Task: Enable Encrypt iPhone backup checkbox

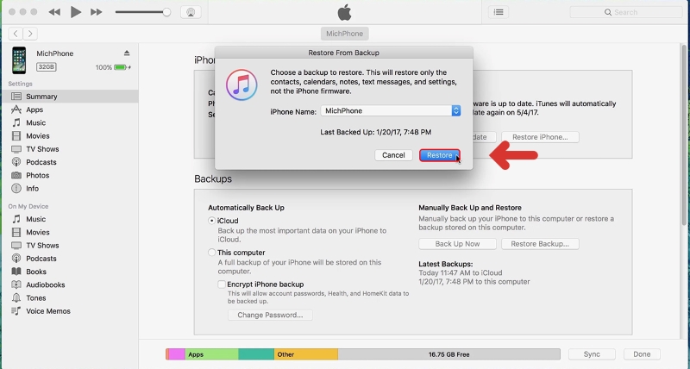Action: click(x=222, y=284)
